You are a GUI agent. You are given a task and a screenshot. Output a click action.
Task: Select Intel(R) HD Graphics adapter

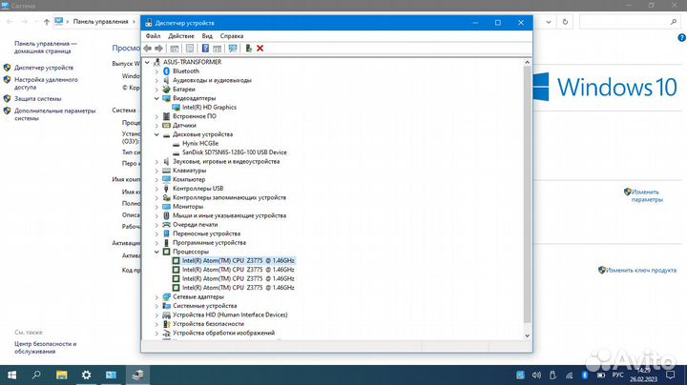coord(209,107)
